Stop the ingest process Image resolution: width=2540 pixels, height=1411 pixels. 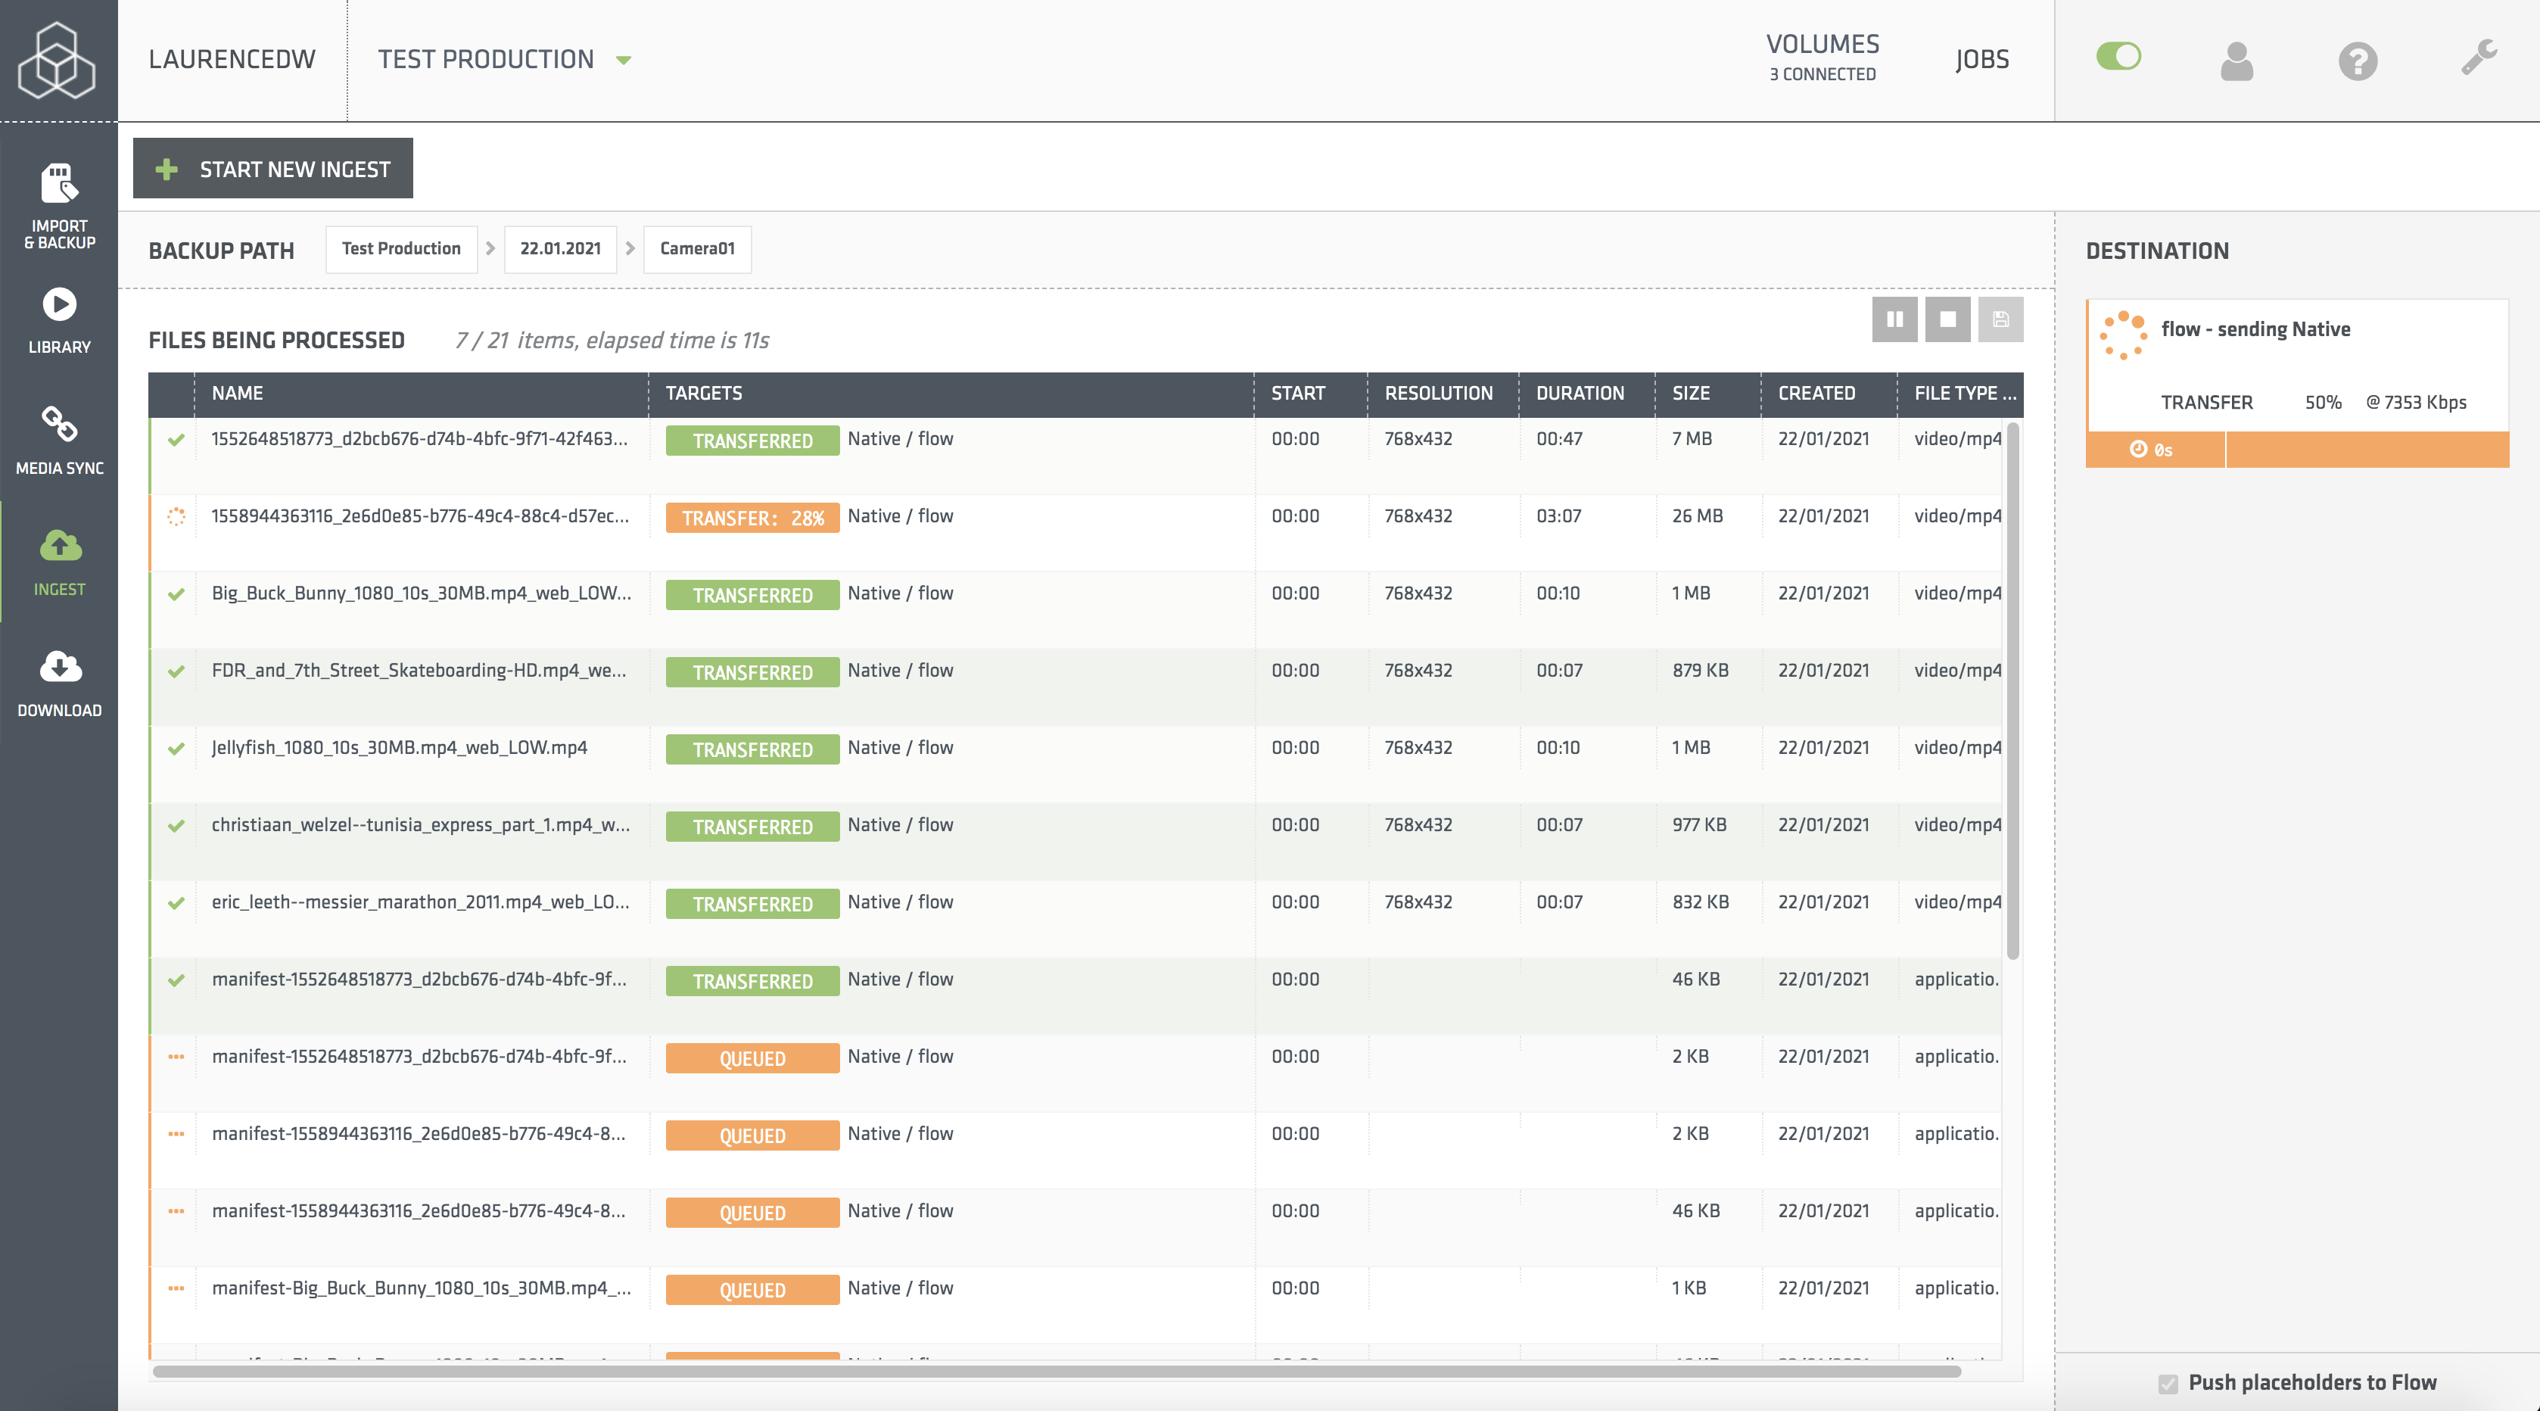click(x=1947, y=319)
